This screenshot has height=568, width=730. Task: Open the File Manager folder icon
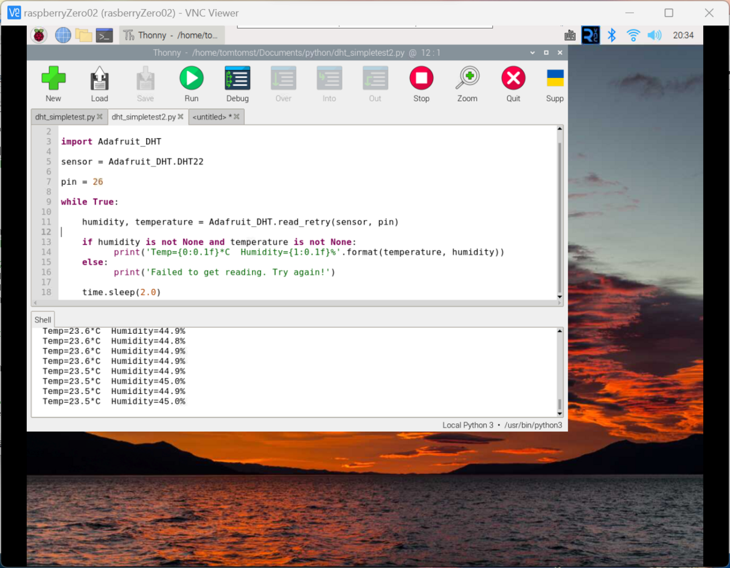pyautogui.click(x=84, y=35)
